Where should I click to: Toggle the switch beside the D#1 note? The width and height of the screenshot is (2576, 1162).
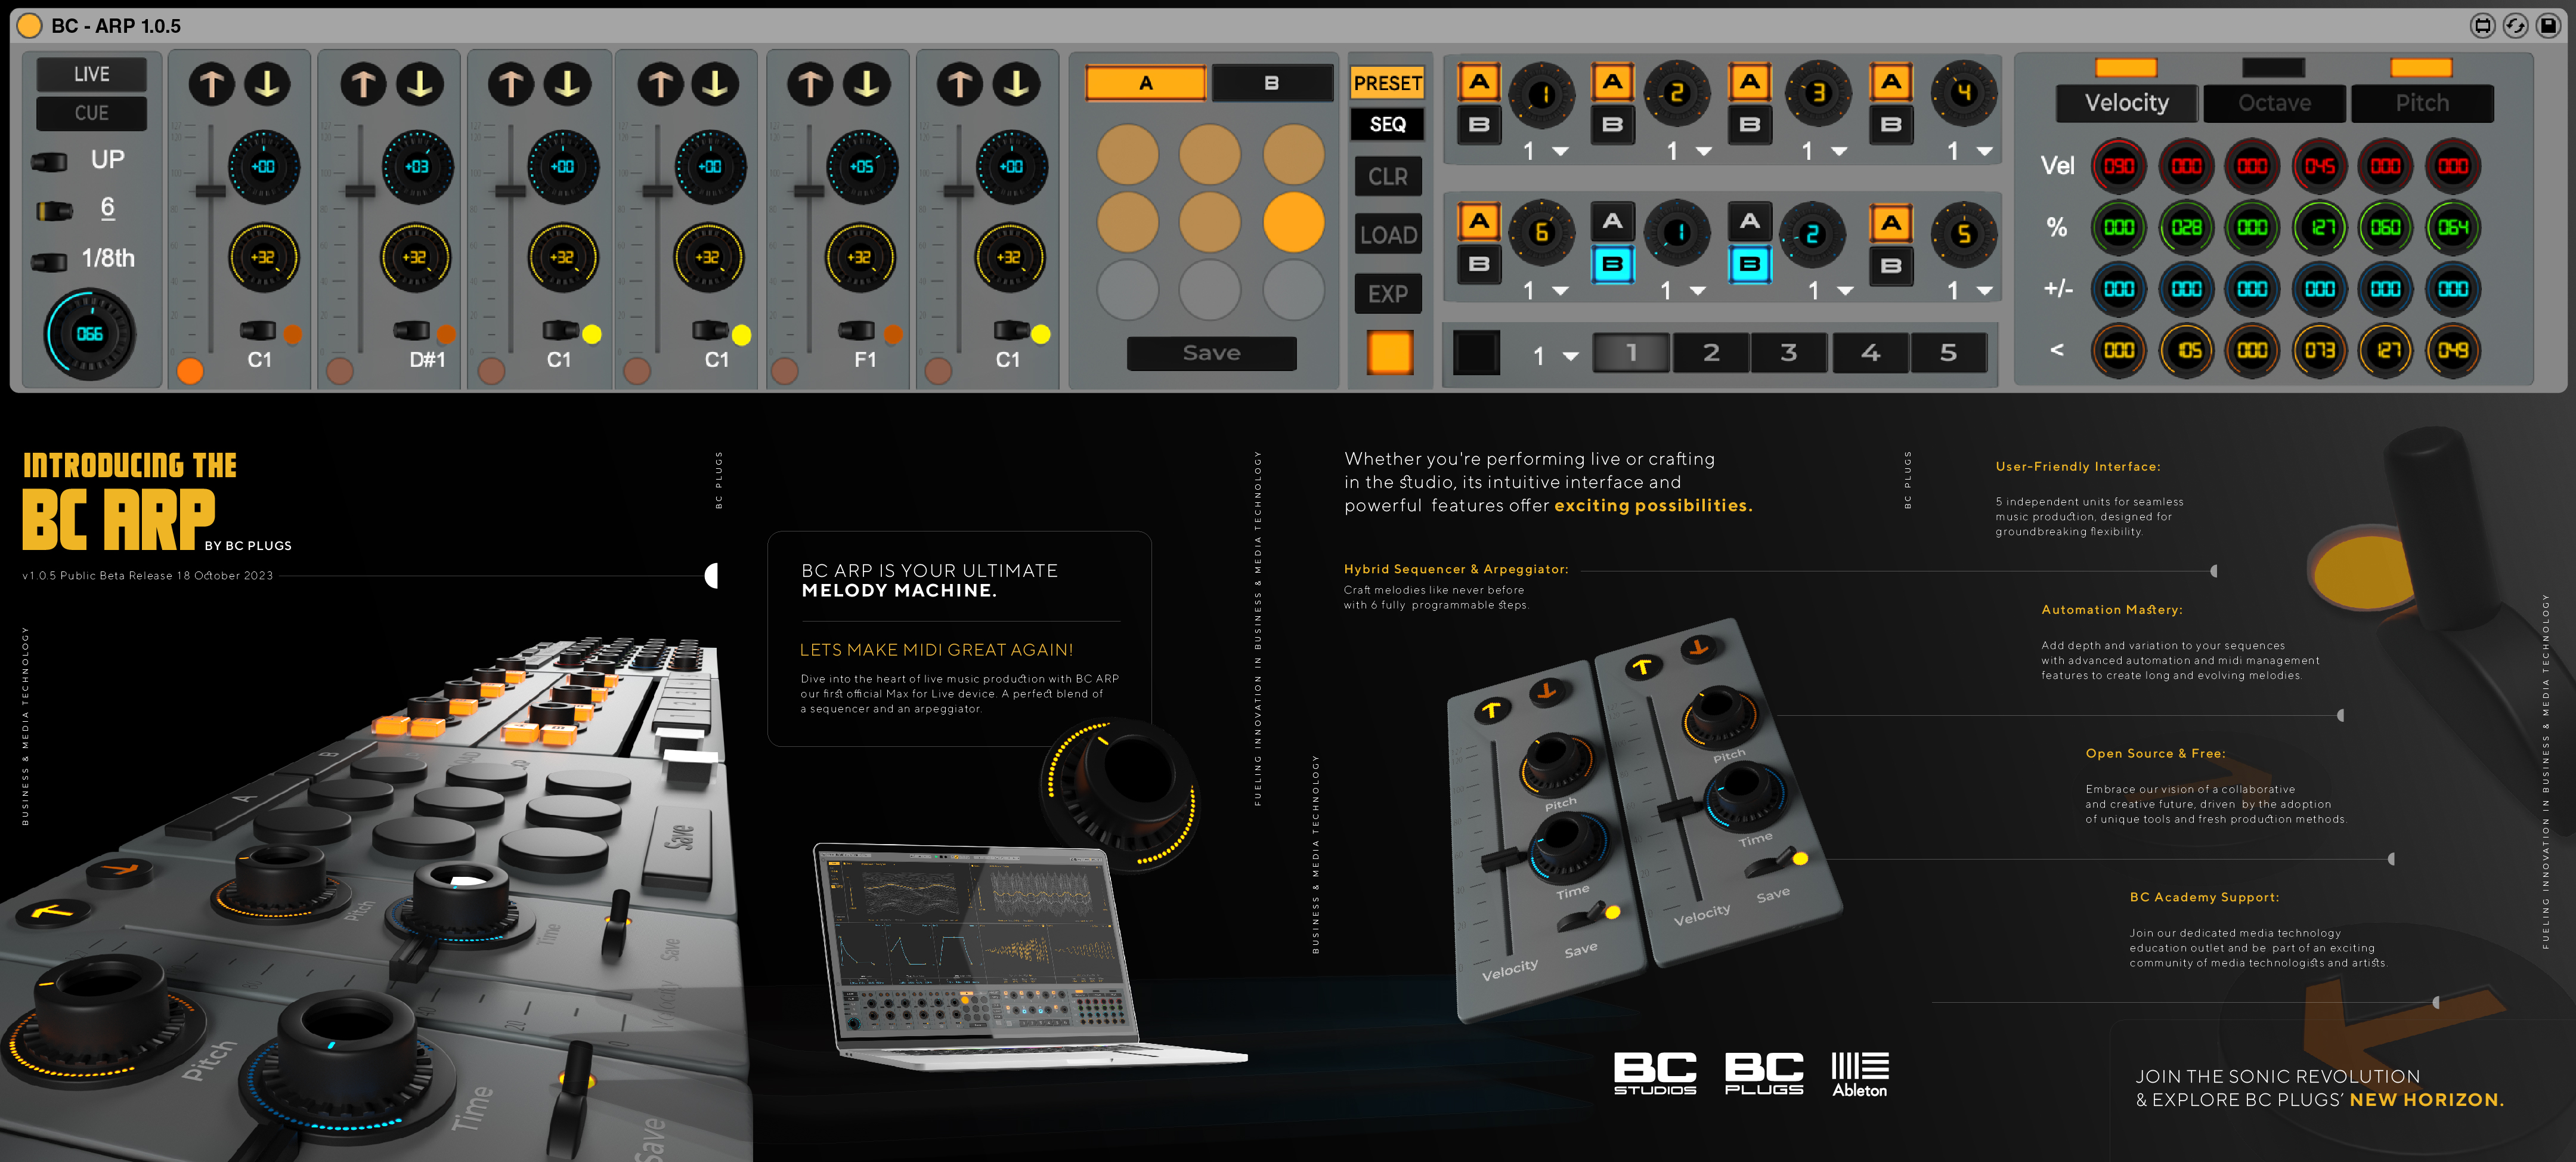[411, 330]
